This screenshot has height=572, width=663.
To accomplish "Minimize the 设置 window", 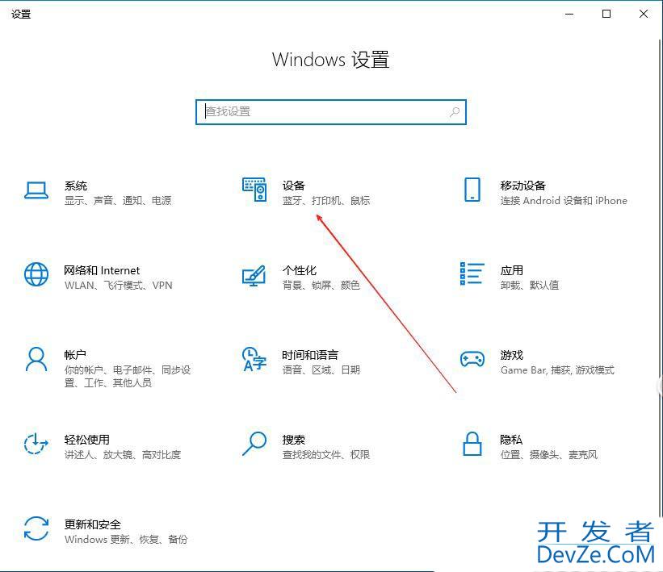I will 569,14.
